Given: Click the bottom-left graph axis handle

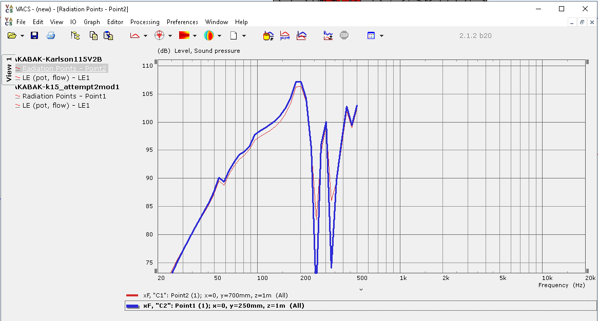Looking at the screenshot, I should (156, 271).
